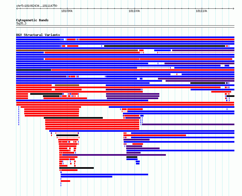The width and height of the screenshot is (242, 196).
Task: Select the red bar spanning 181098k to 181108k
Action: (x=155, y=135)
